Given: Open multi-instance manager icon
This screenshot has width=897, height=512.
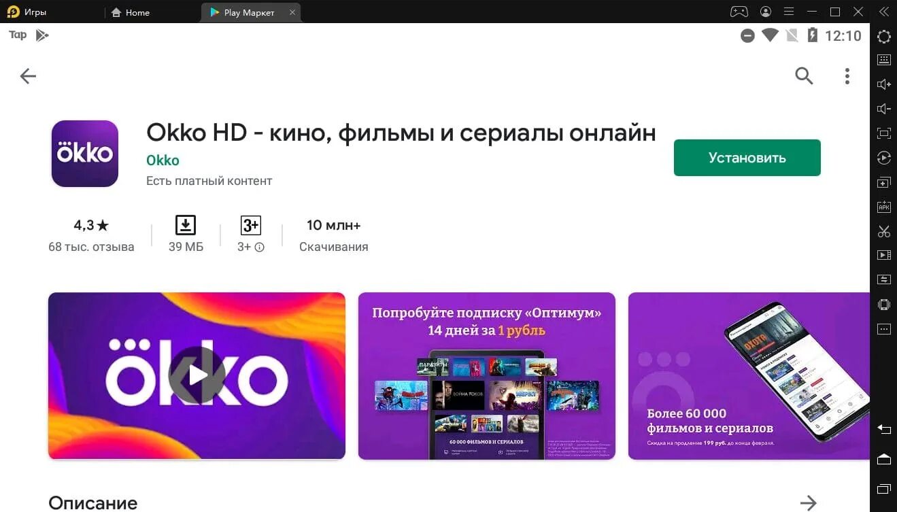Looking at the screenshot, I should coord(883,182).
